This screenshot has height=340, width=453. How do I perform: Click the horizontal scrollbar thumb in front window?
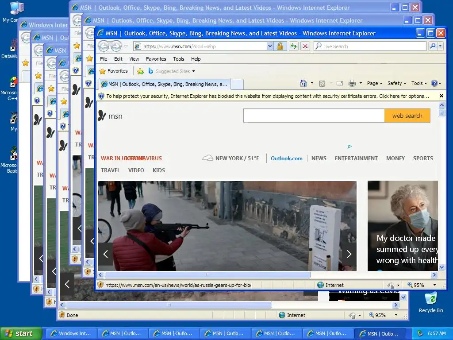(207, 274)
